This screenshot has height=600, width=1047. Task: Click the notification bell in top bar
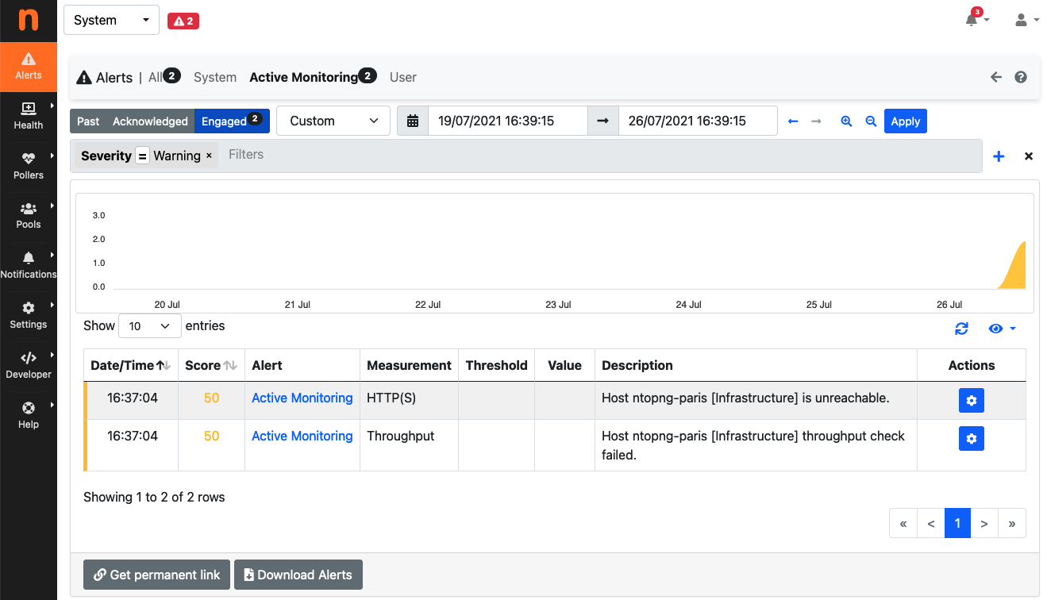[x=972, y=20]
